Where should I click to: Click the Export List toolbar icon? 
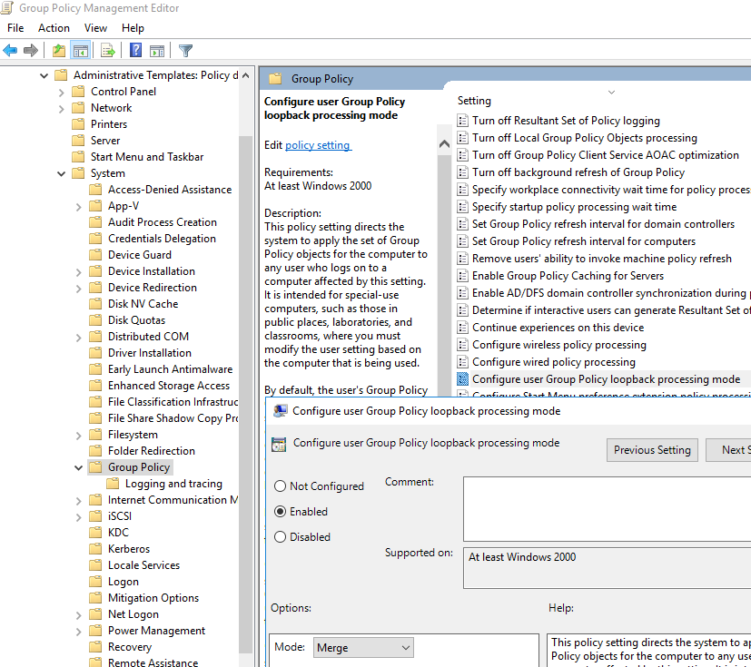pos(108,50)
